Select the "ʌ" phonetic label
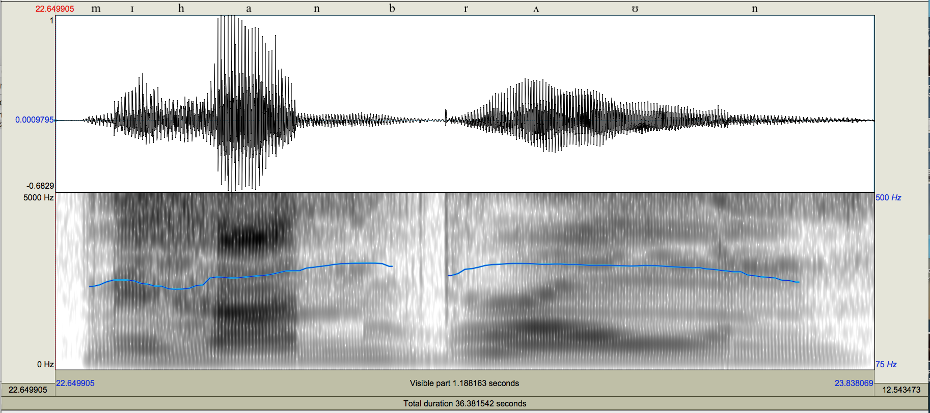 [x=536, y=9]
